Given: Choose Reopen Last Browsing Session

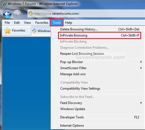Looking at the screenshot, I should point(98,54).
